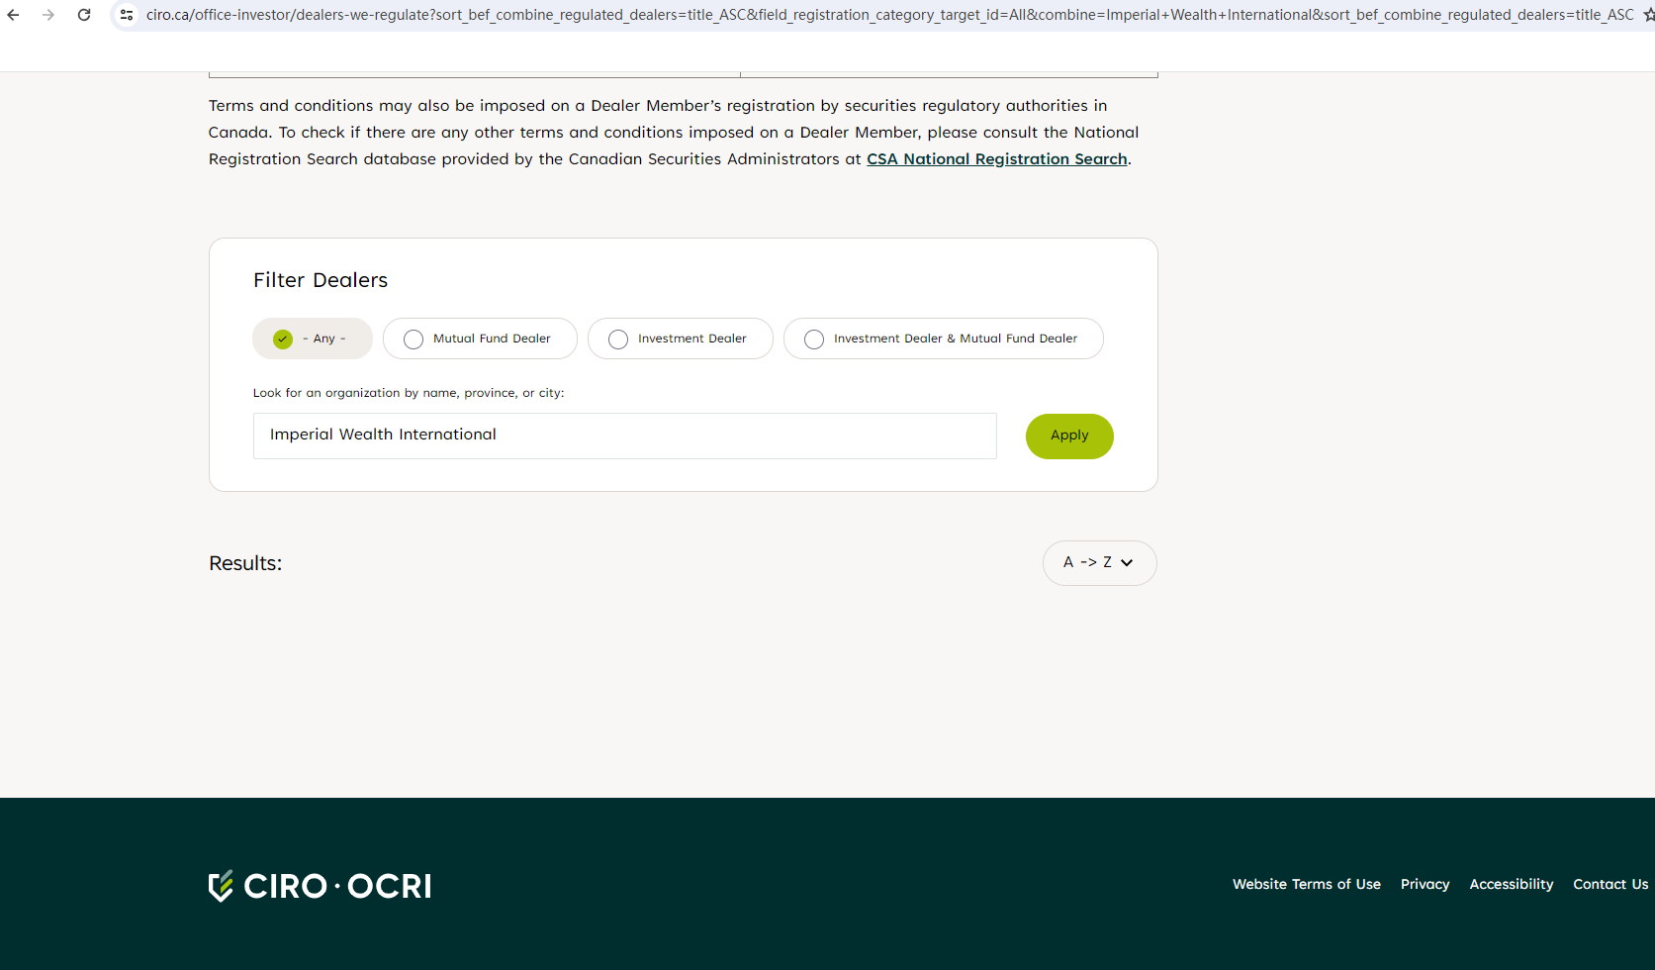Open the Contact Us footer link

coord(1610,885)
